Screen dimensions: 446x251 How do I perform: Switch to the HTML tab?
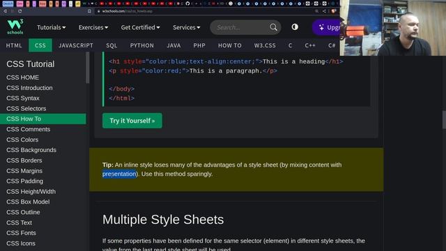click(14, 45)
